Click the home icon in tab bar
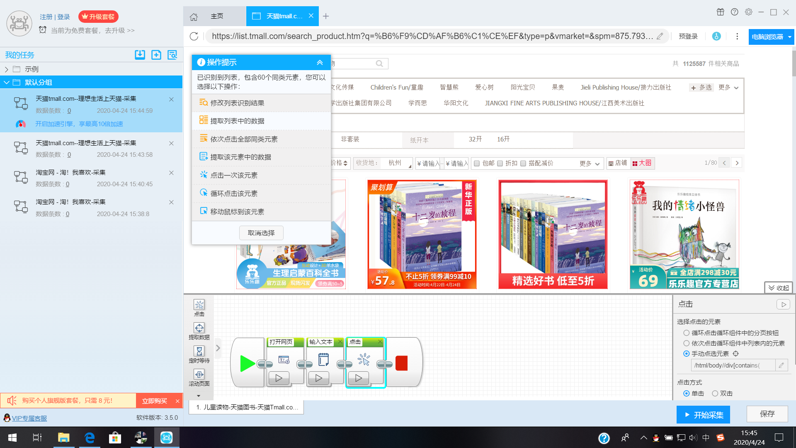 [194, 17]
